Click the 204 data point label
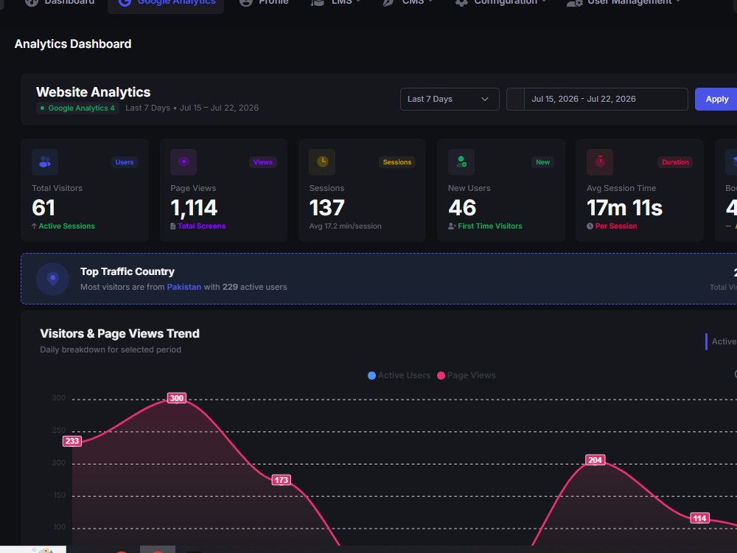Screen dimensions: 737x553 click(x=595, y=460)
